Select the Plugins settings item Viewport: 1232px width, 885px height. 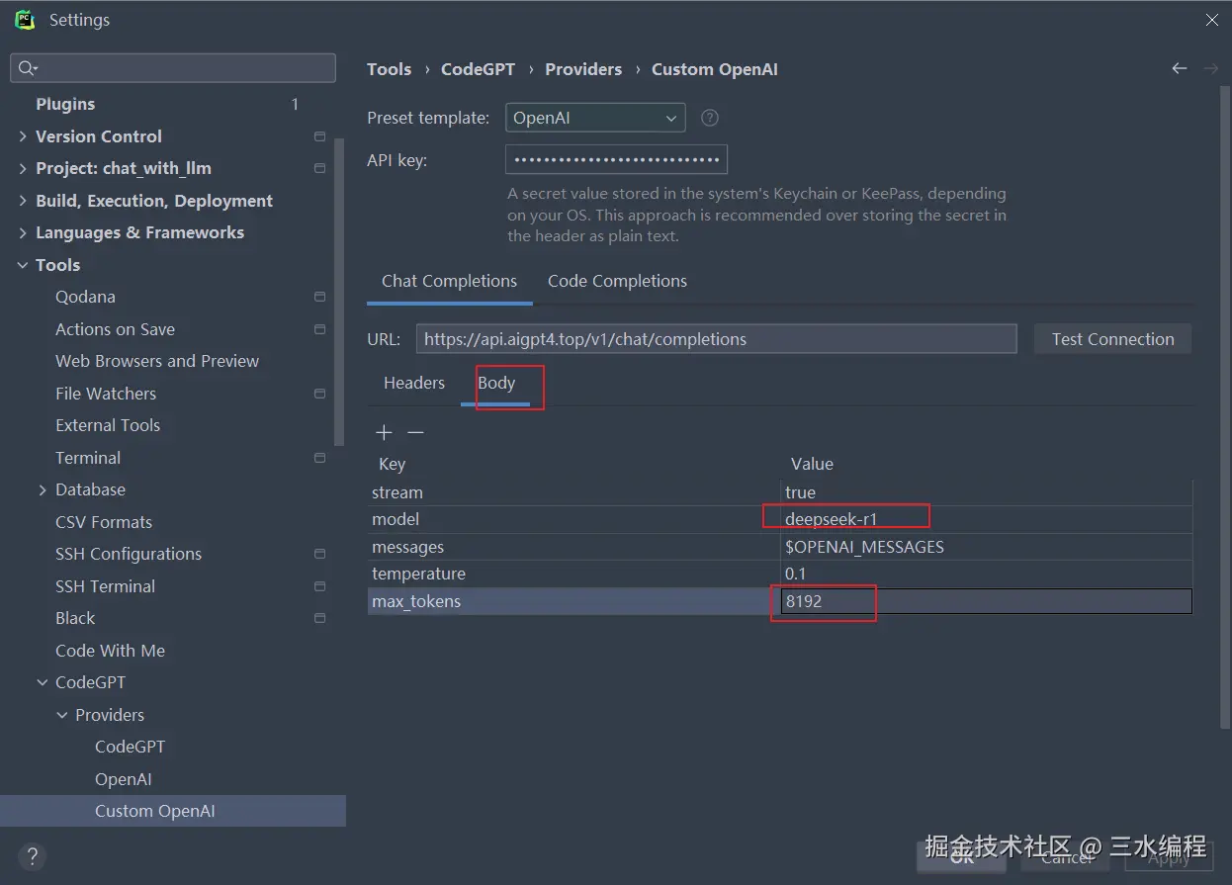pyautogui.click(x=65, y=104)
